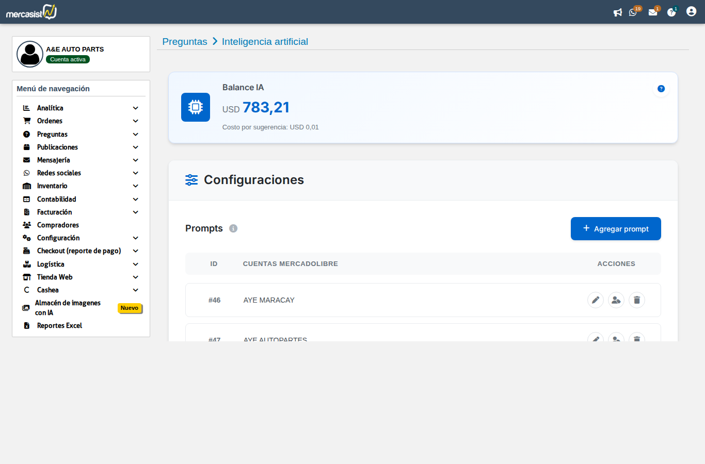Image resolution: width=705 pixels, height=464 pixels.
Task: Click the user assignment icon for AYE MARACAY
Action: point(616,300)
